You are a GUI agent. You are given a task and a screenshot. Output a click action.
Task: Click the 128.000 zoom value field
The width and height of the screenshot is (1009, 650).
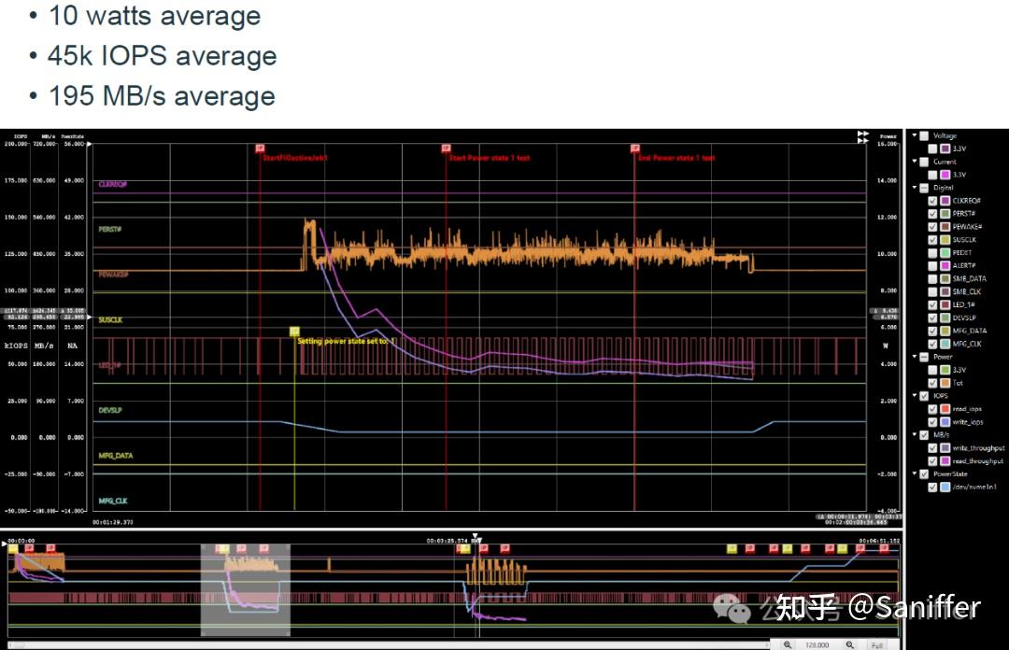point(816,643)
